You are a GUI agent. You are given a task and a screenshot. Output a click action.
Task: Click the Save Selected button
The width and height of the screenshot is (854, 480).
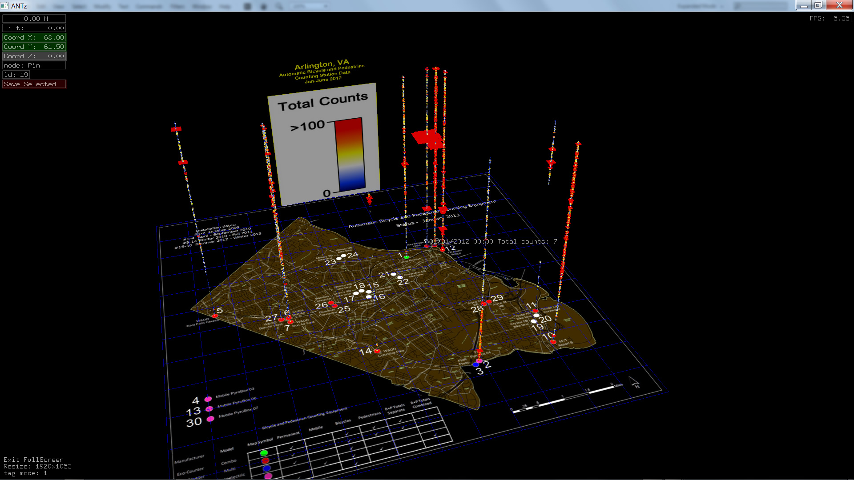coord(34,84)
